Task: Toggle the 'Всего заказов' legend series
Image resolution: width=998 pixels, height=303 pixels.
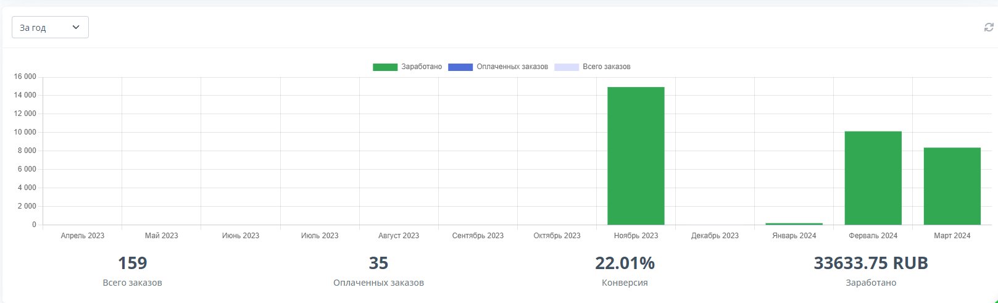Action: click(x=607, y=67)
